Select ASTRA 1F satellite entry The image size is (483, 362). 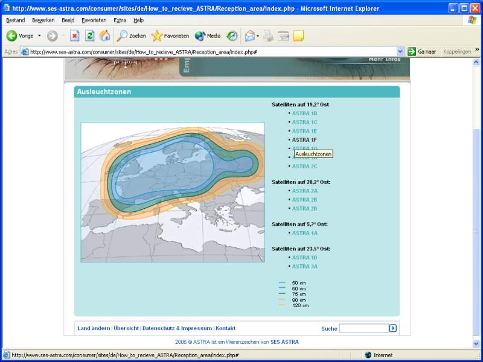click(304, 140)
